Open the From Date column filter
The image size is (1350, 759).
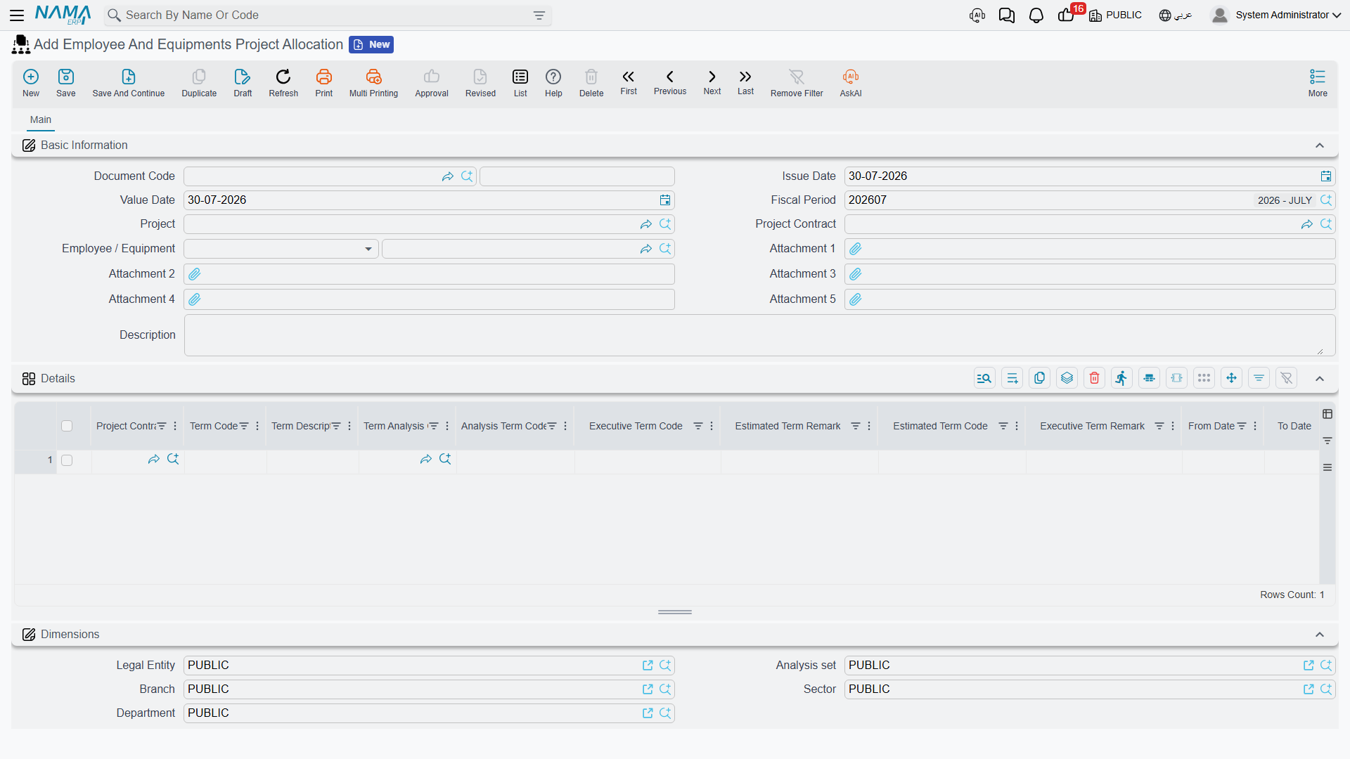1242,426
